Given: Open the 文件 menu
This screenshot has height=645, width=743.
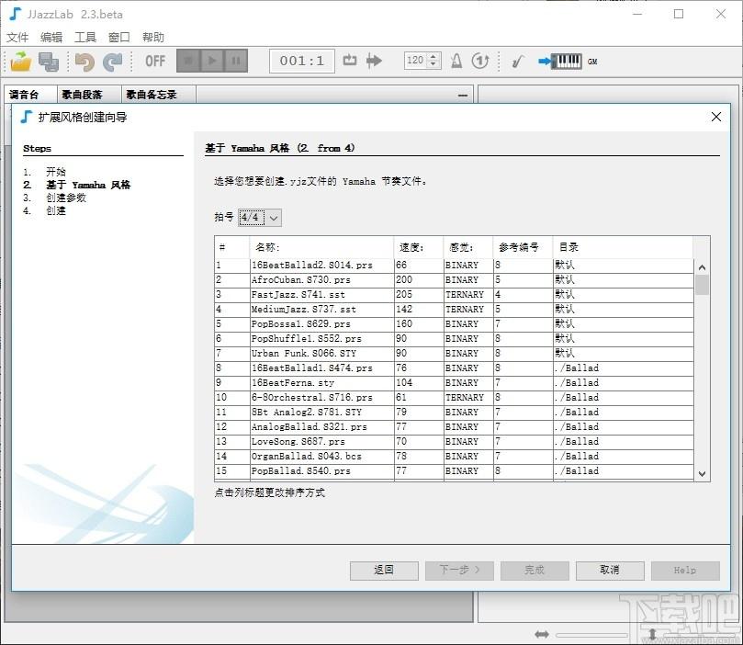Looking at the screenshot, I should (x=17, y=37).
